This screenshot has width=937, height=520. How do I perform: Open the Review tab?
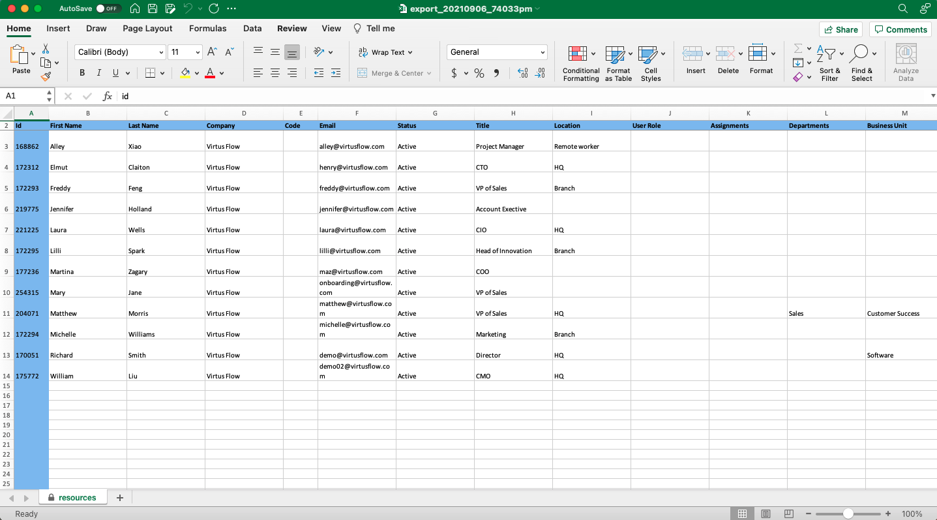[x=292, y=29]
